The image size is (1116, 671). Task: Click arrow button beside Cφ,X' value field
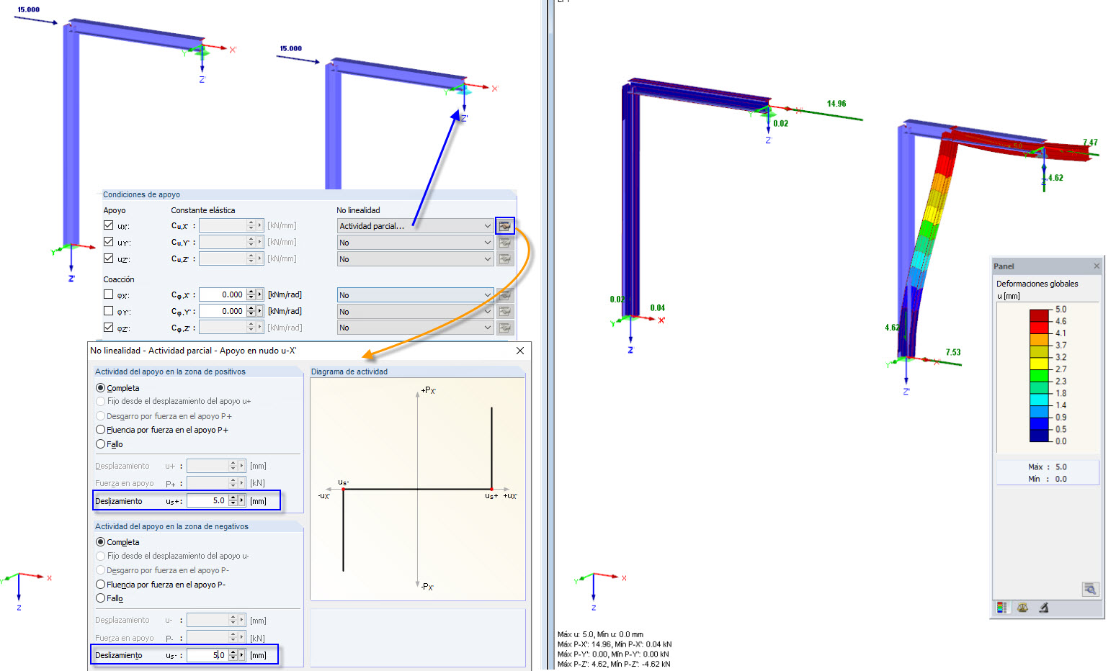(x=260, y=294)
